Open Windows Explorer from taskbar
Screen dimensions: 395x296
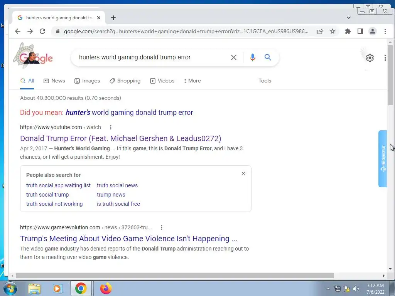(34, 289)
